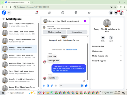Click the More options button
The height and width of the screenshot is (95, 127).
pyautogui.click(x=77, y=32)
